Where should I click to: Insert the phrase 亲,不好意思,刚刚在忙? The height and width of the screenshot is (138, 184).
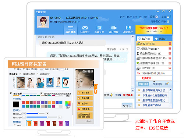coord(153,100)
